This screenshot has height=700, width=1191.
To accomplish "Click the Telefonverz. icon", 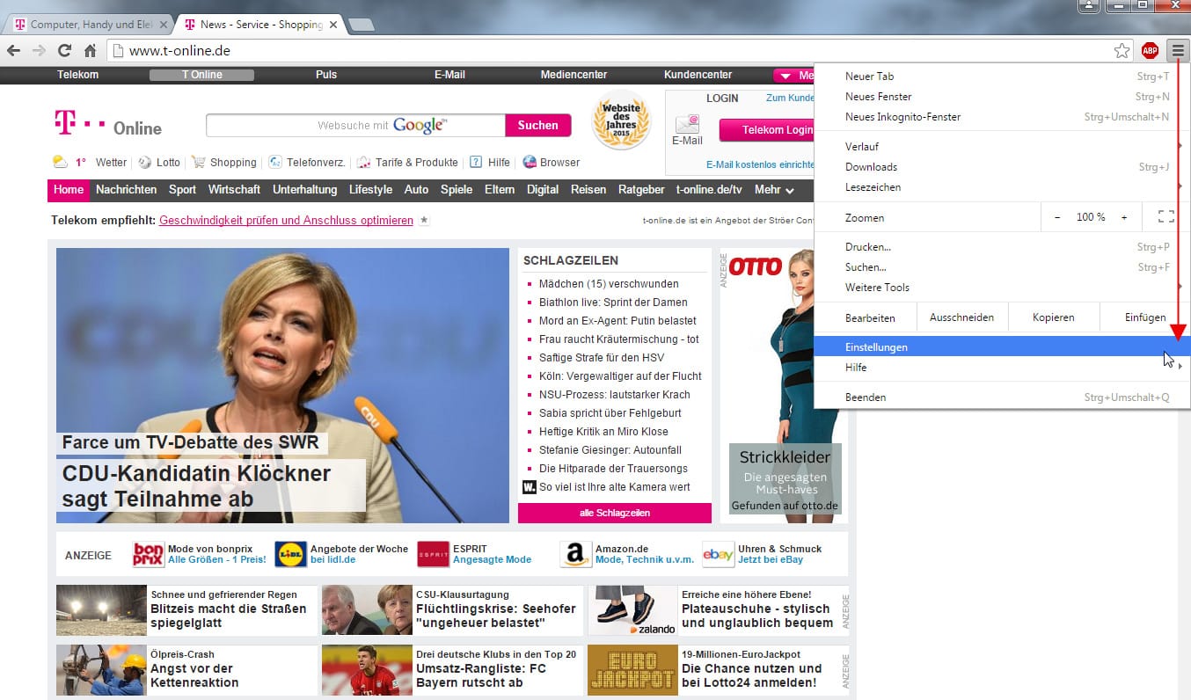I will click(275, 163).
